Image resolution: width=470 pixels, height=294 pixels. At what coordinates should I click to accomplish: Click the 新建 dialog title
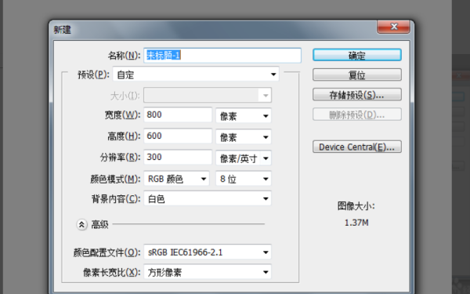[x=63, y=30]
